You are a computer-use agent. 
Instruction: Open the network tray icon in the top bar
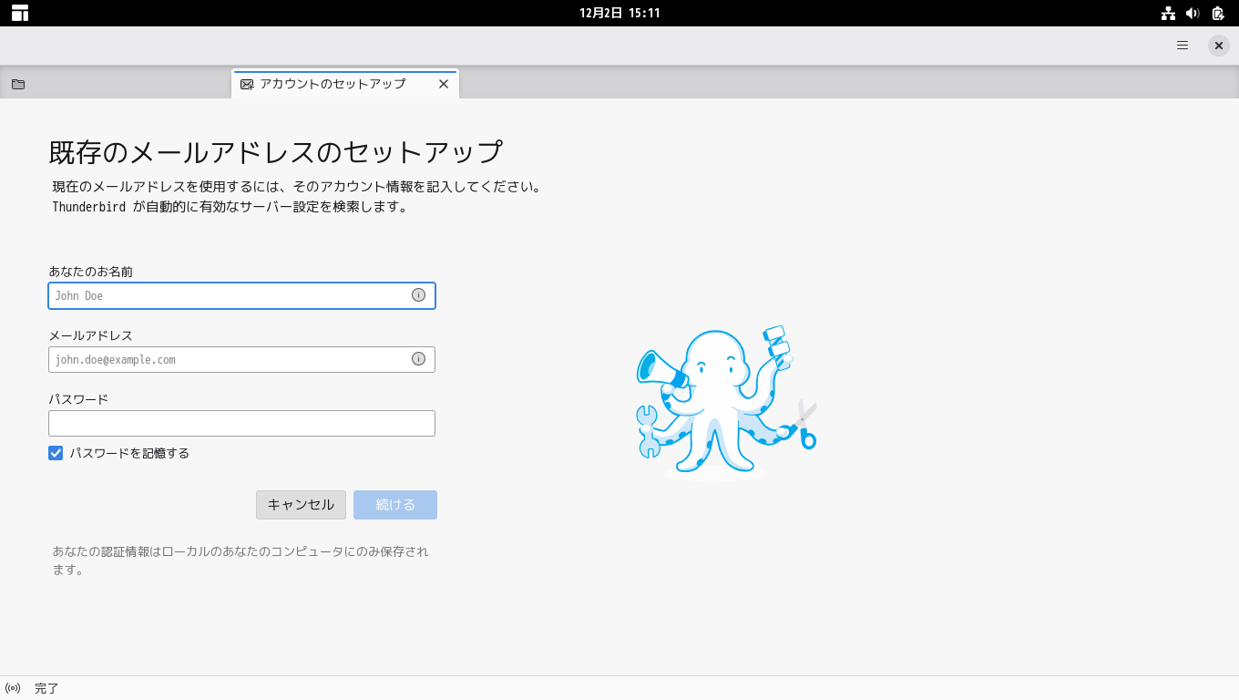tap(1169, 13)
